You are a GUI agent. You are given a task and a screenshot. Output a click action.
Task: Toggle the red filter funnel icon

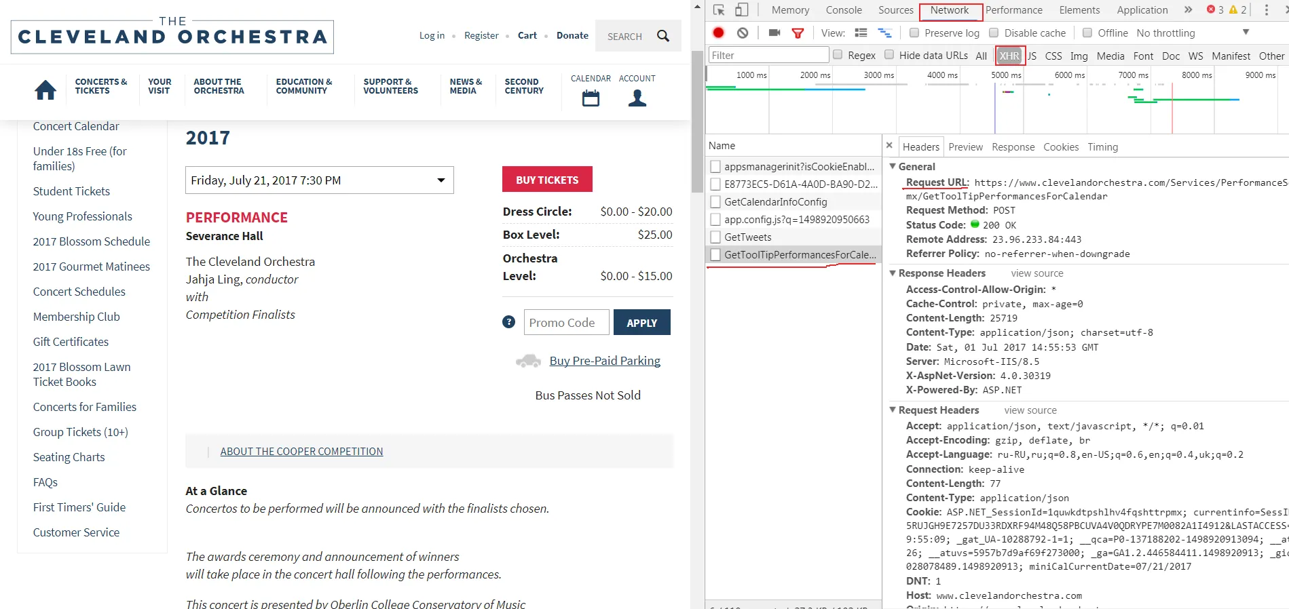click(x=798, y=33)
